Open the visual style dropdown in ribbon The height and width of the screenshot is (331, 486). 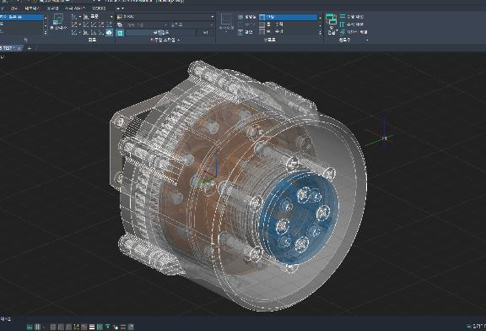click(165, 17)
